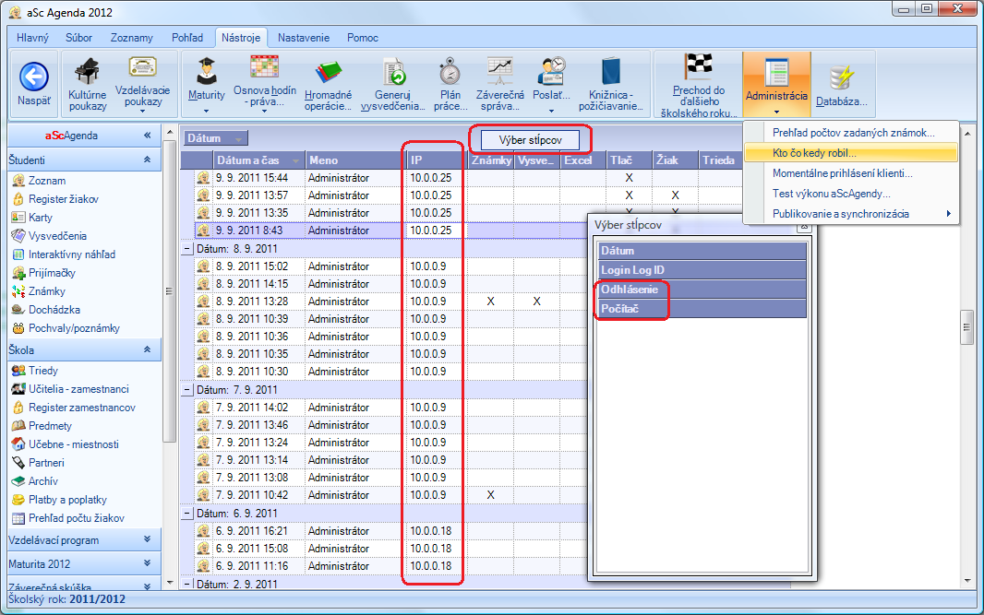984x615 pixels.
Task: Open Predmety sidebar item
Action: [50, 426]
